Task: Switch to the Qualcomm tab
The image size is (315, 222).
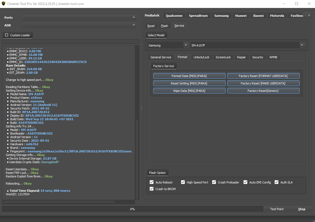Action: coord(174,16)
